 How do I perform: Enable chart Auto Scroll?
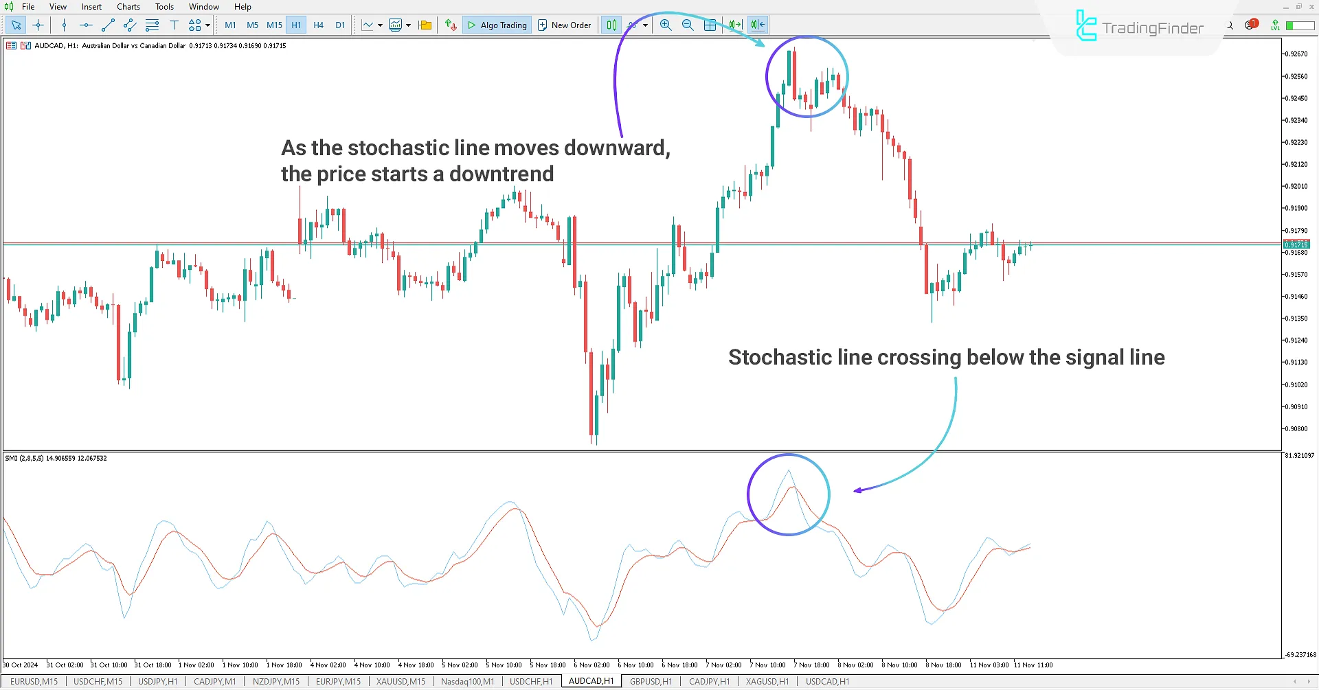pyautogui.click(x=734, y=25)
